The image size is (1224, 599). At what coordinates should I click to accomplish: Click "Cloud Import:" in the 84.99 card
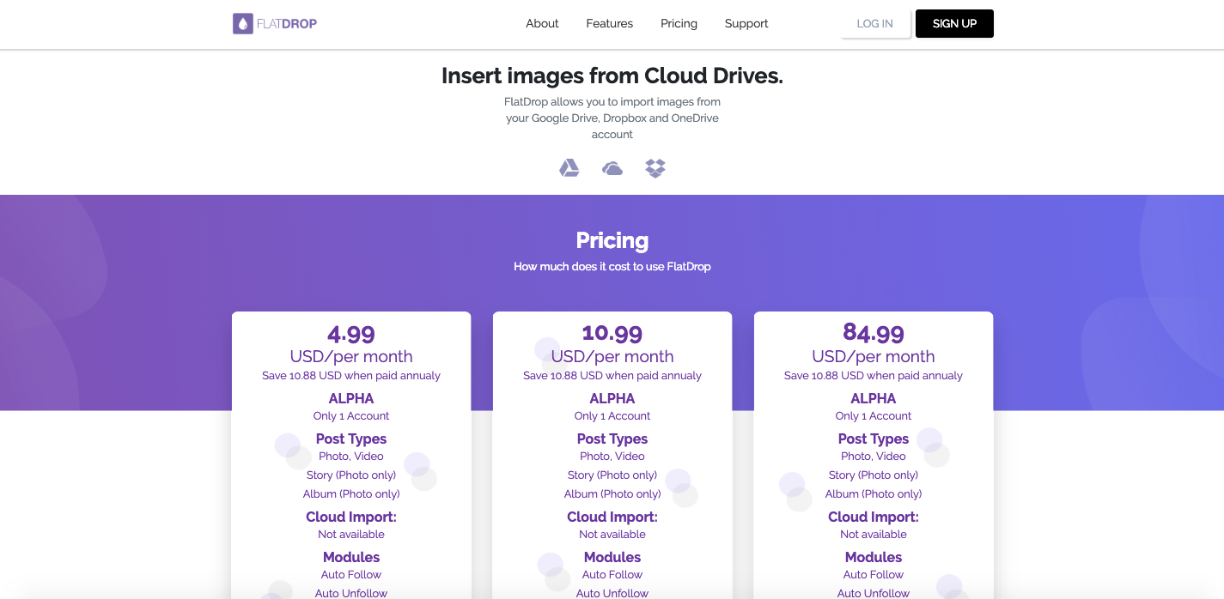(874, 517)
